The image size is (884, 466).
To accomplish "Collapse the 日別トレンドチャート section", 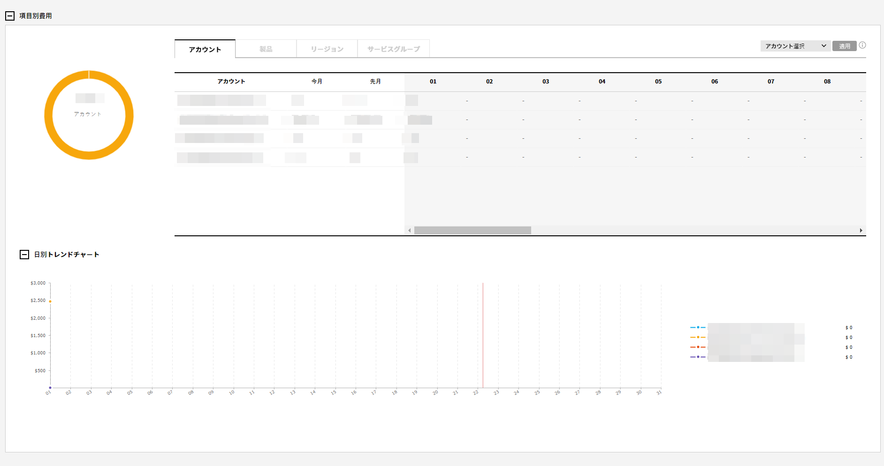I will click(x=24, y=255).
